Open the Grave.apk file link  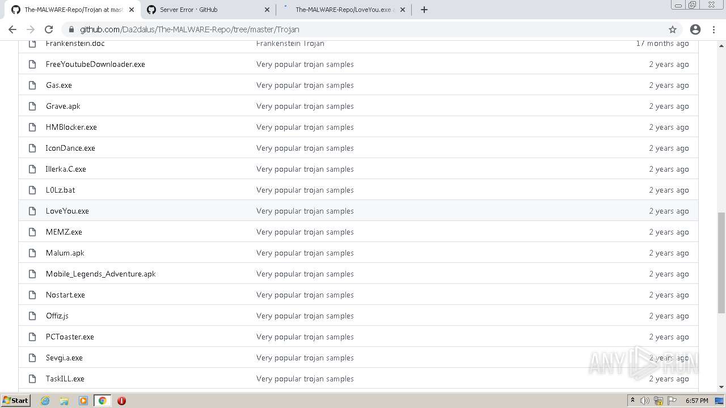point(63,106)
